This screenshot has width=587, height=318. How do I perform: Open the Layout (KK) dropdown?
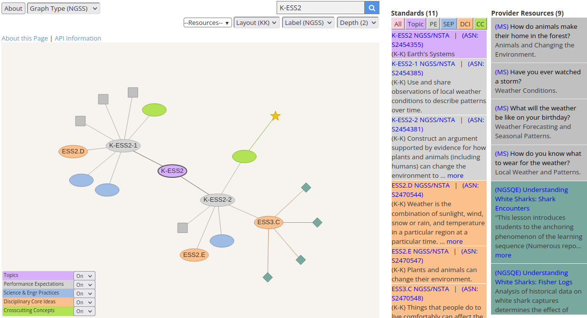257,23
